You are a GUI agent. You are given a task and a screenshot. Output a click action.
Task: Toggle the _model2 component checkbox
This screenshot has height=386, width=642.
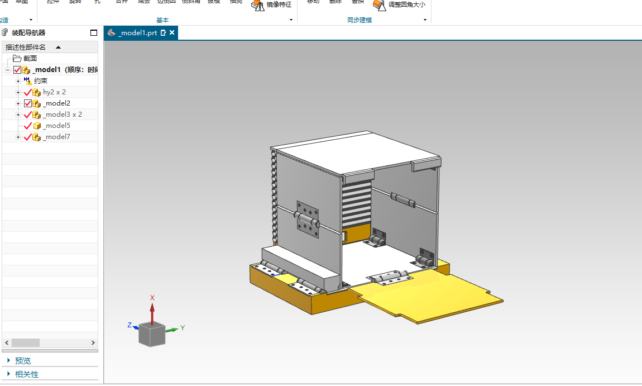point(28,103)
